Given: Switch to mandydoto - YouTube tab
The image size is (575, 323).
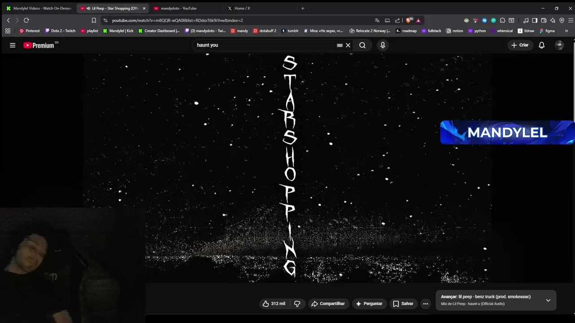Looking at the screenshot, I should (186, 8).
